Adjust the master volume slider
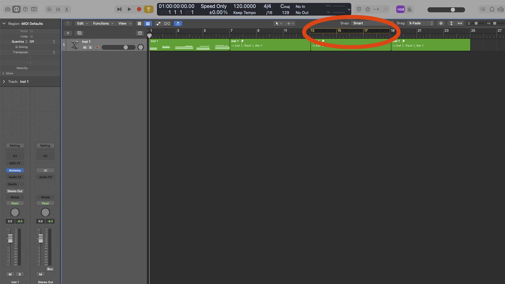The image size is (505, 284). click(446, 10)
